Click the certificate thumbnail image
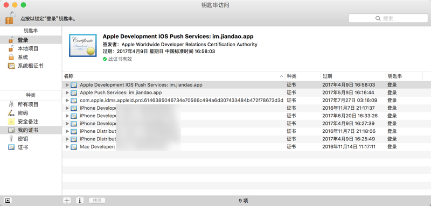Image resolution: width=431 pixels, height=206 pixels. [83, 45]
